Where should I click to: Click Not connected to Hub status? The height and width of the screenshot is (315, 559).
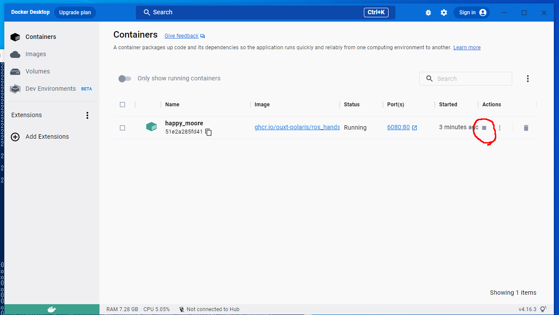[209, 309]
